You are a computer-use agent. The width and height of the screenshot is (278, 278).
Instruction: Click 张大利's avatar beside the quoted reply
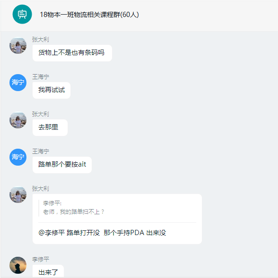pos(18,194)
